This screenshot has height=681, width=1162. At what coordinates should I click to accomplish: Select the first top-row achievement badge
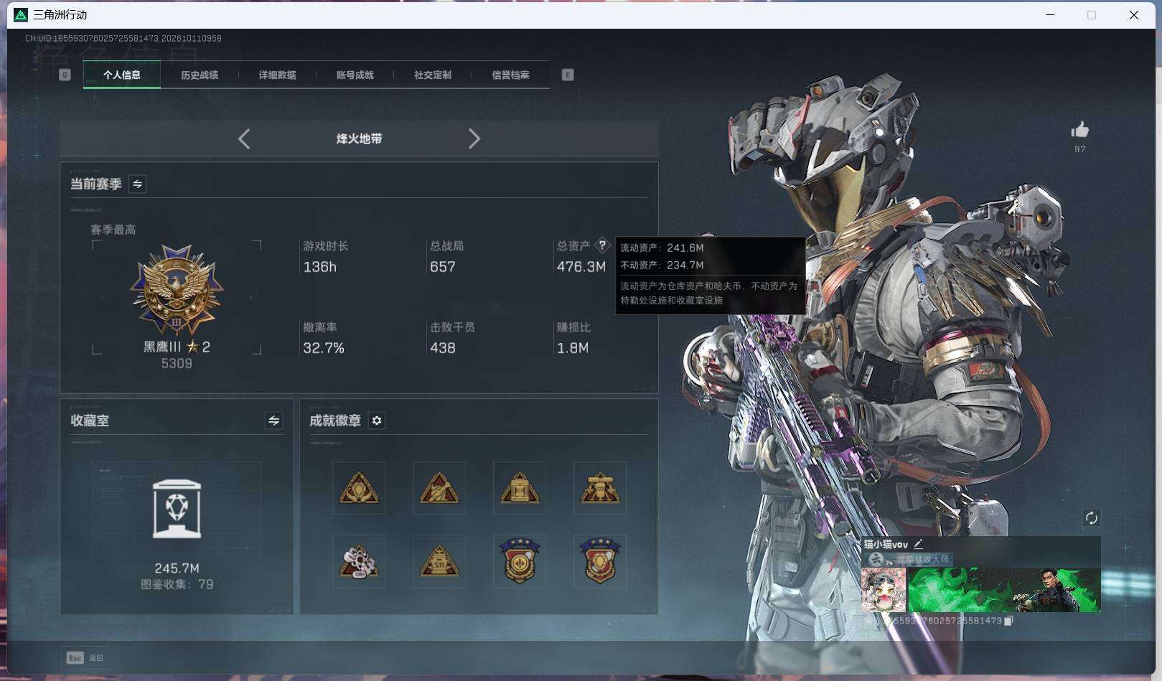tap(359, 488)
